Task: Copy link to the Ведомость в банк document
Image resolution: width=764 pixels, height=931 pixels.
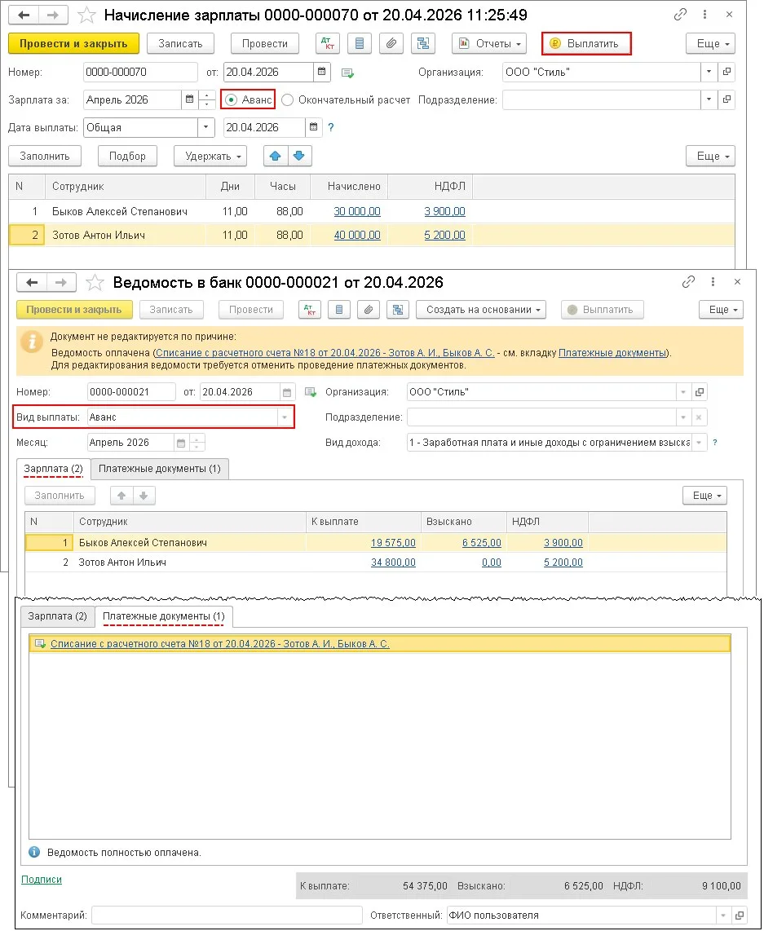Action: [689, 281]
